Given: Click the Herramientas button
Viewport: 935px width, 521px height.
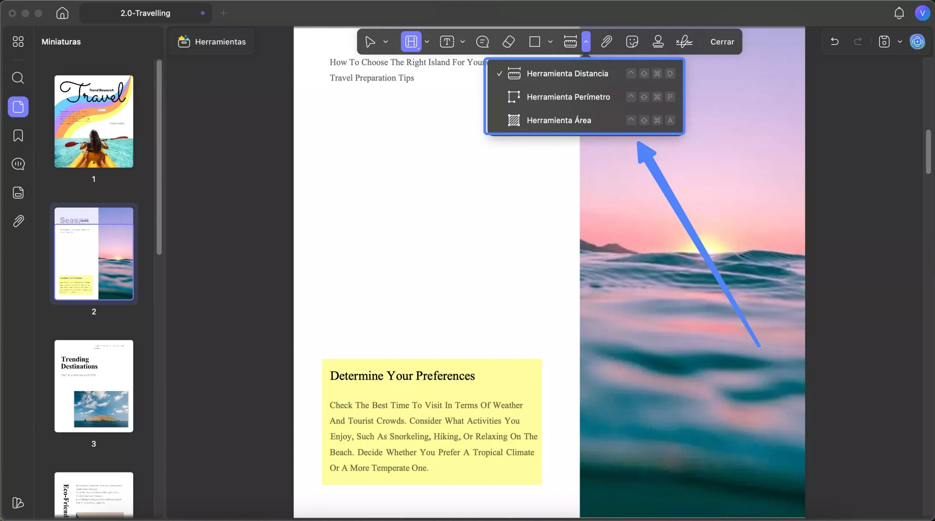Looking at the screenshot, I should pyautogui.click(x=211, y=42).
